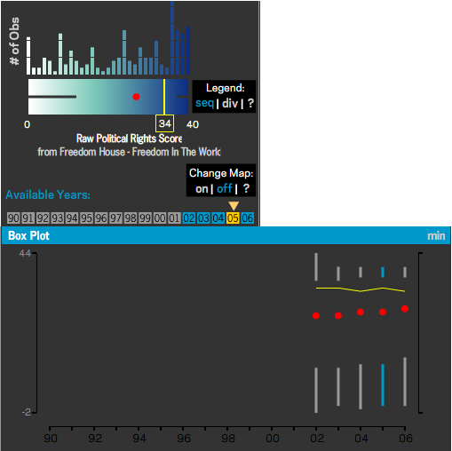
Task: Click the value box showing 34
Action: (x=164, y=123)
